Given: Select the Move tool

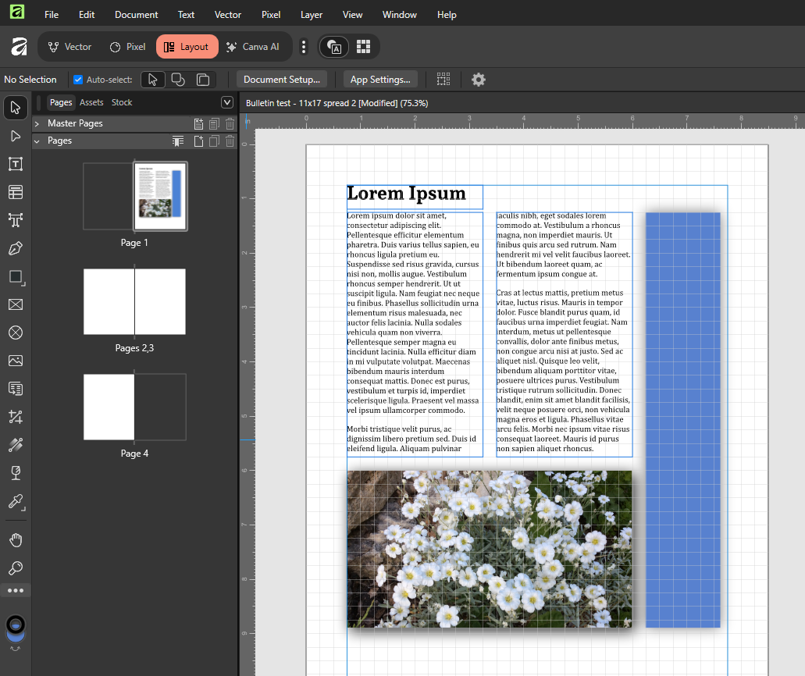Looking at the screenshot, I should 16,108.
